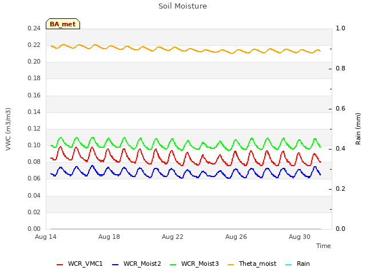Click the 0.12 VWC axis value

(x=34, y=128)
